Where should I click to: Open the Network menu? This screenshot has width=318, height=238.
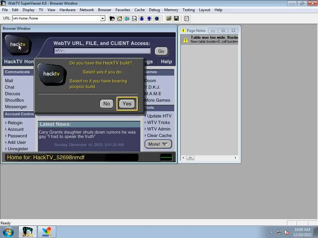coord(87,10)
